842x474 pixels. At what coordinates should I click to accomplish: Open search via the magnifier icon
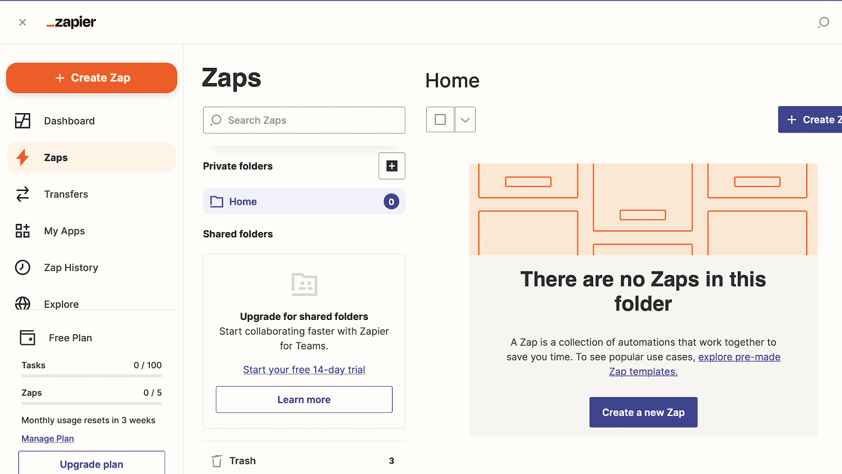[823, 22]
